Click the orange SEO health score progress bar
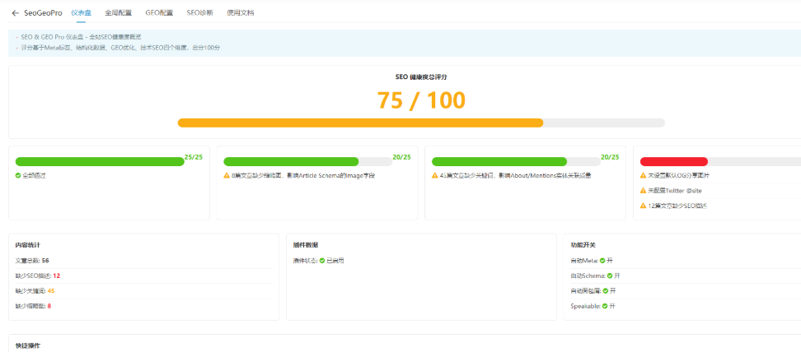801x352 pixels. click(x=360, y=123)
